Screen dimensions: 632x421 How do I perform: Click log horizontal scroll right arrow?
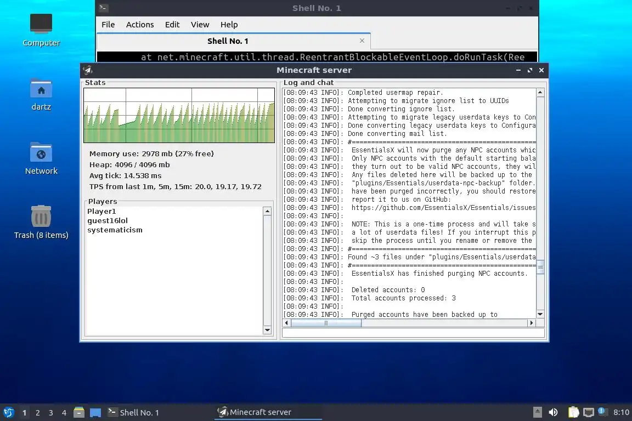click(x=532, y=323)
